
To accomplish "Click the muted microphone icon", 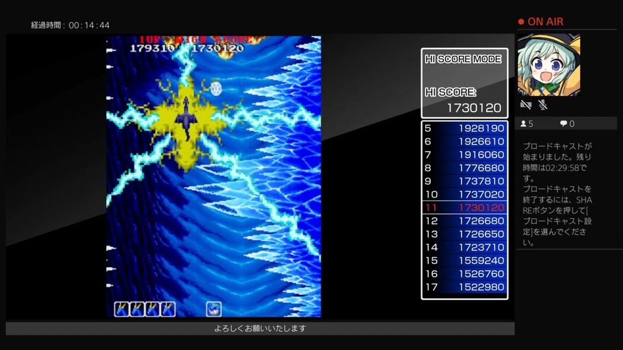I will pyautogui.click(x=543, y=105).
